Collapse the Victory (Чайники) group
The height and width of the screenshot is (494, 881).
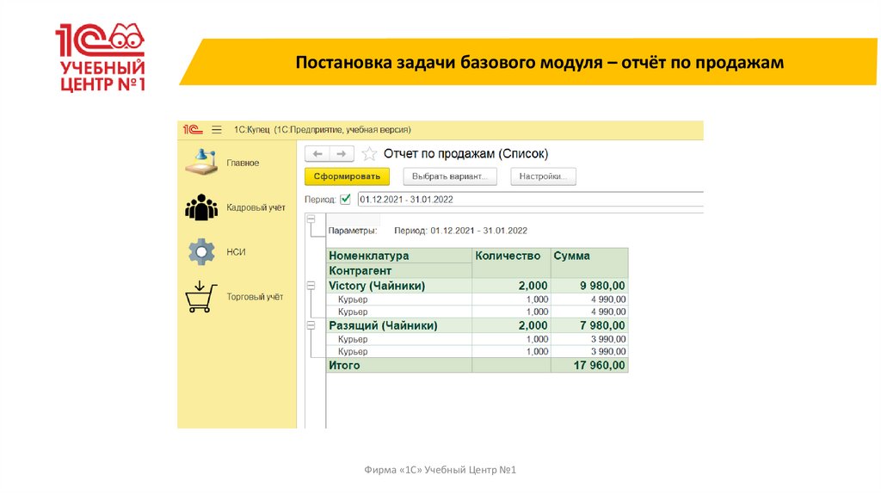click(x=311, y=285)
